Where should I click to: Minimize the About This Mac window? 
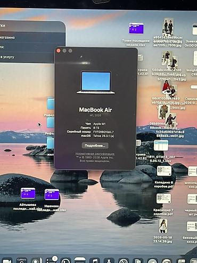pyautogui.click(x=64, y=51)
